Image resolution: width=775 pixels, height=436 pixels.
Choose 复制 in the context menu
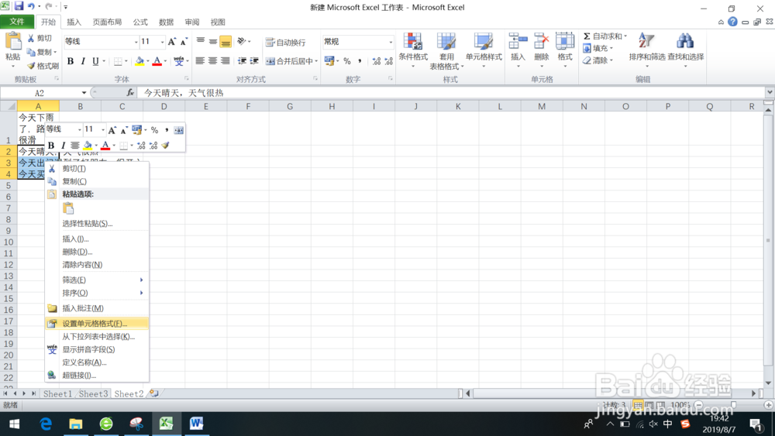(x=97, y=181)
